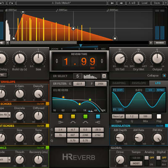Screen dimensions: 168x168
Task: Click the high shelf filter shape icon
Action: click(98, 122)
